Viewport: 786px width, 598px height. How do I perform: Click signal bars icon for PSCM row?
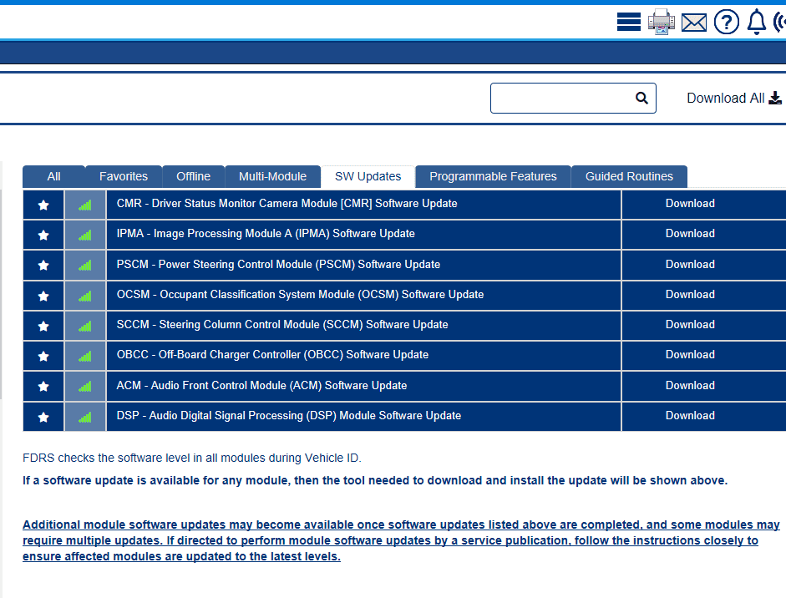click(x=85, y=265)
